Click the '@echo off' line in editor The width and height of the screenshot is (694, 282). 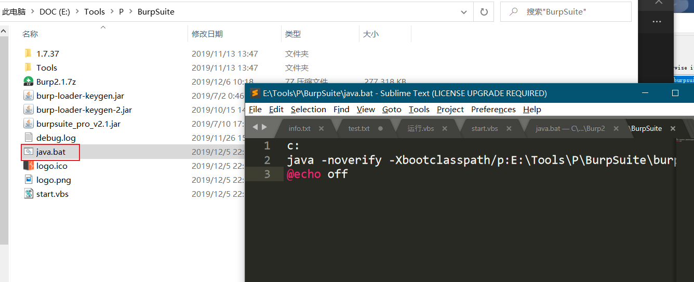317,174
